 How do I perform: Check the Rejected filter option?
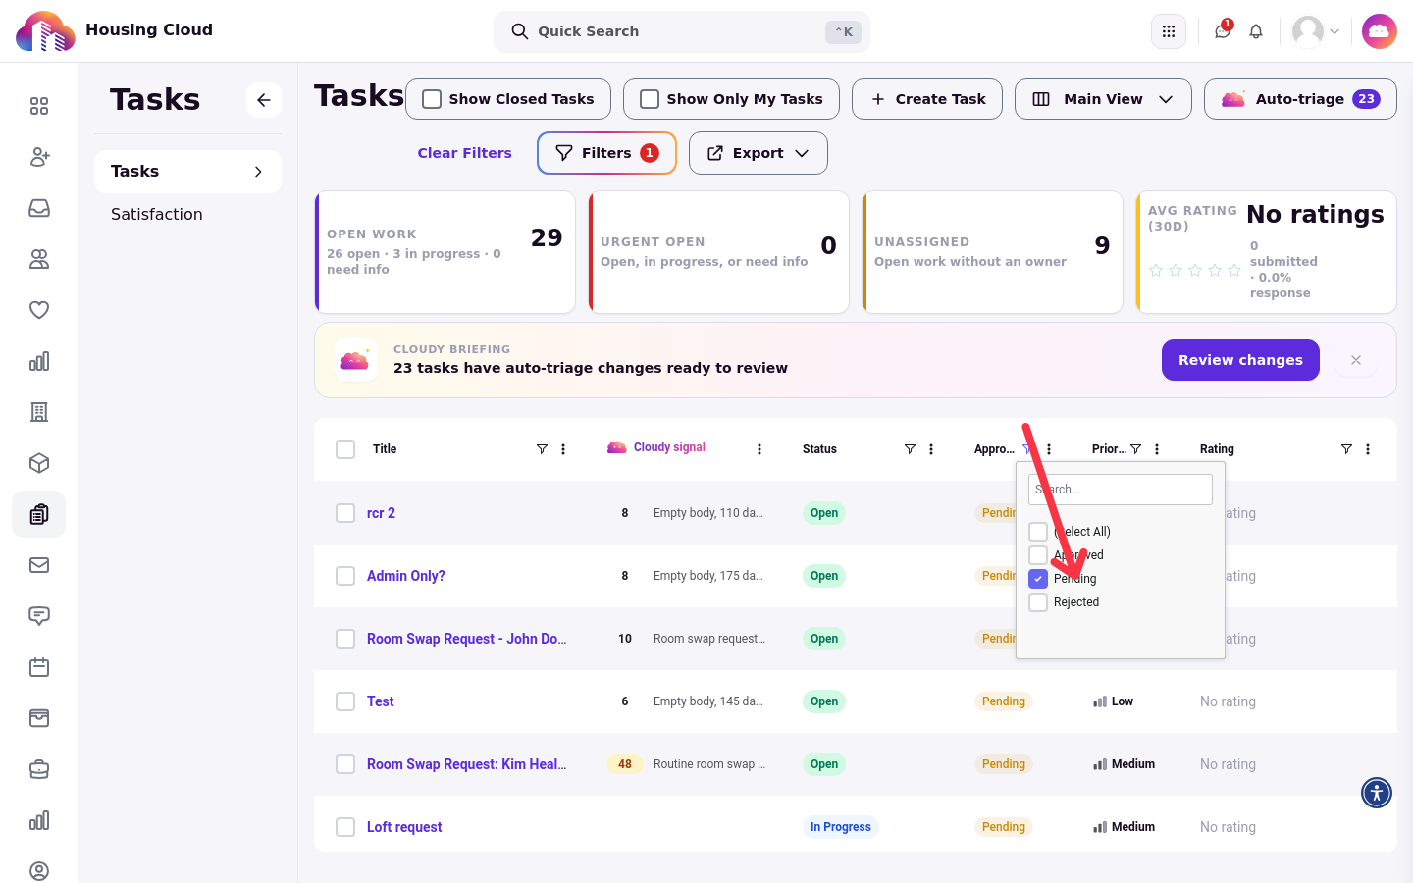tap(1038, 602)
